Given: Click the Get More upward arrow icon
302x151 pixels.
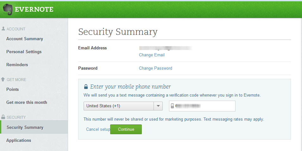Looking at the screenshot, I should click(3, 79).
